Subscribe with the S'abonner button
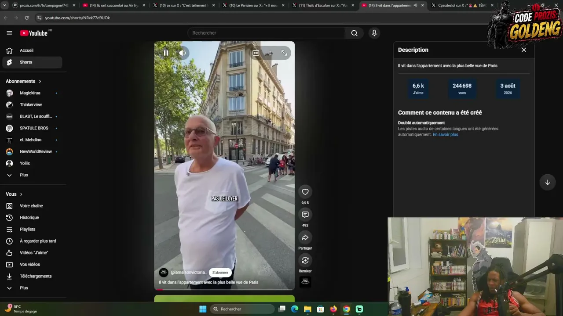Screen dimensions: 563x316 pyautogui.click(x=220, y=273)
